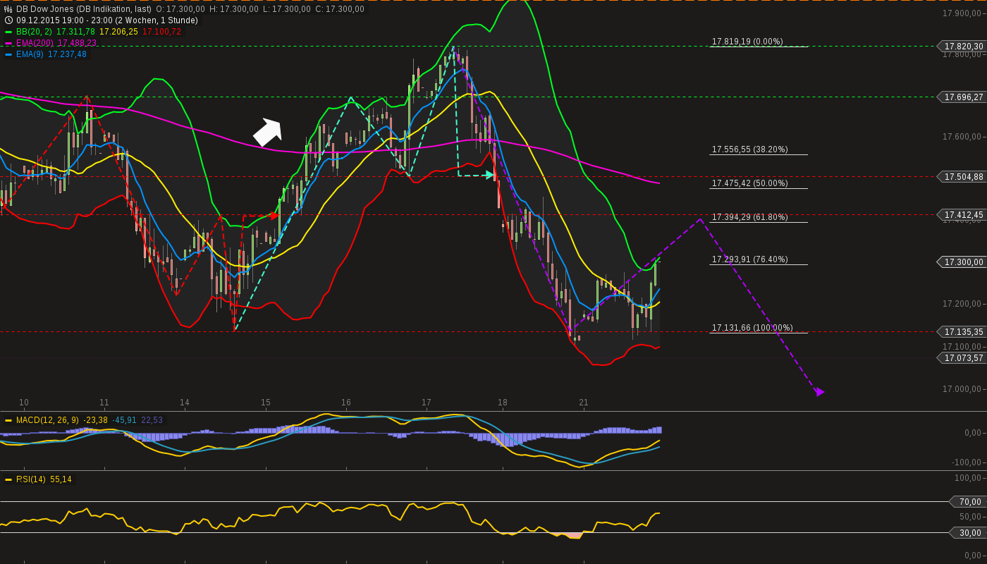Click date label 11 on the time axis

click(104, 403)
